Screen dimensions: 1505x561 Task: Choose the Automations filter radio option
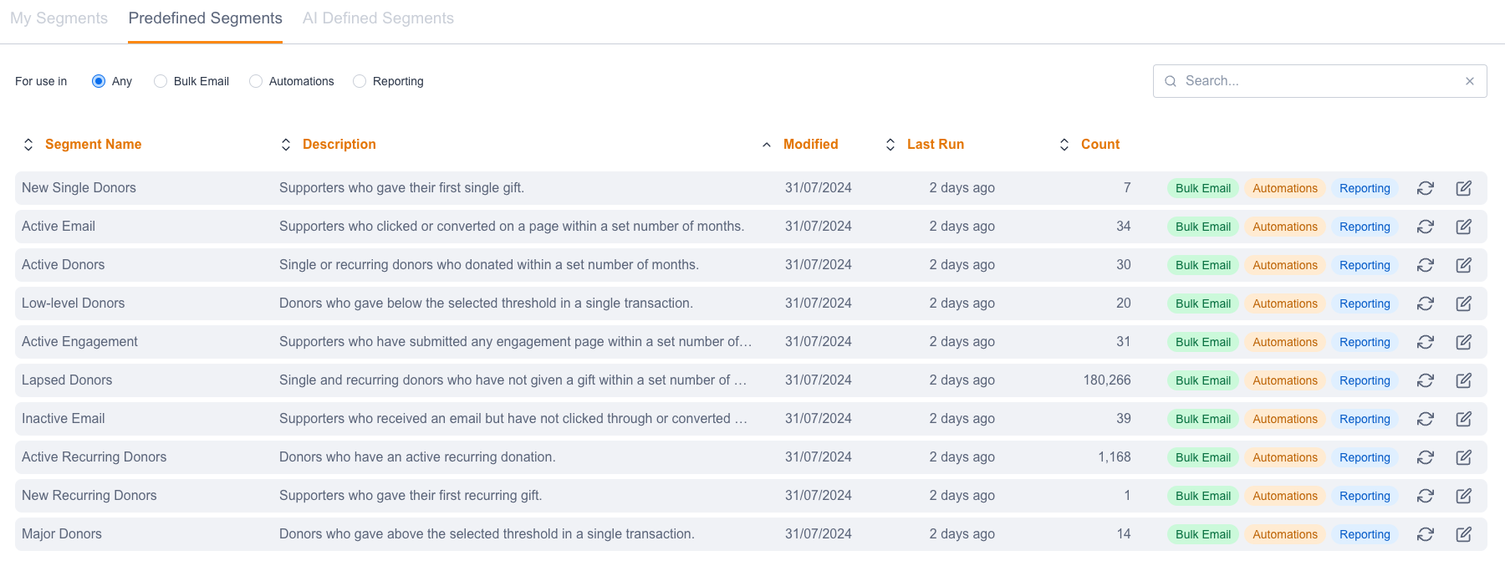pyautogui.click(x=256, y=81)
